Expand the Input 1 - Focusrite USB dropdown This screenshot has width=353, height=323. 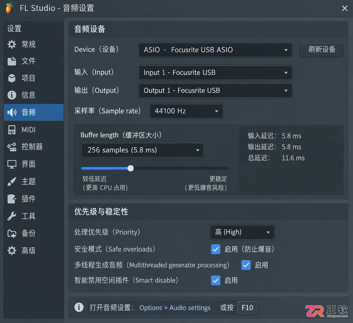tap(215, 72)
